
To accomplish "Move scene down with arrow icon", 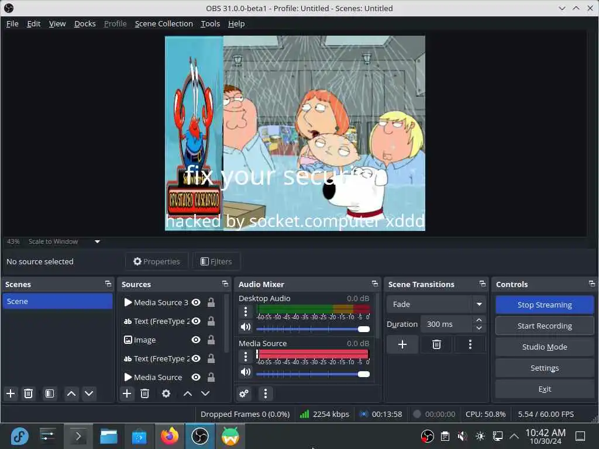I will [x=89, y=393].
